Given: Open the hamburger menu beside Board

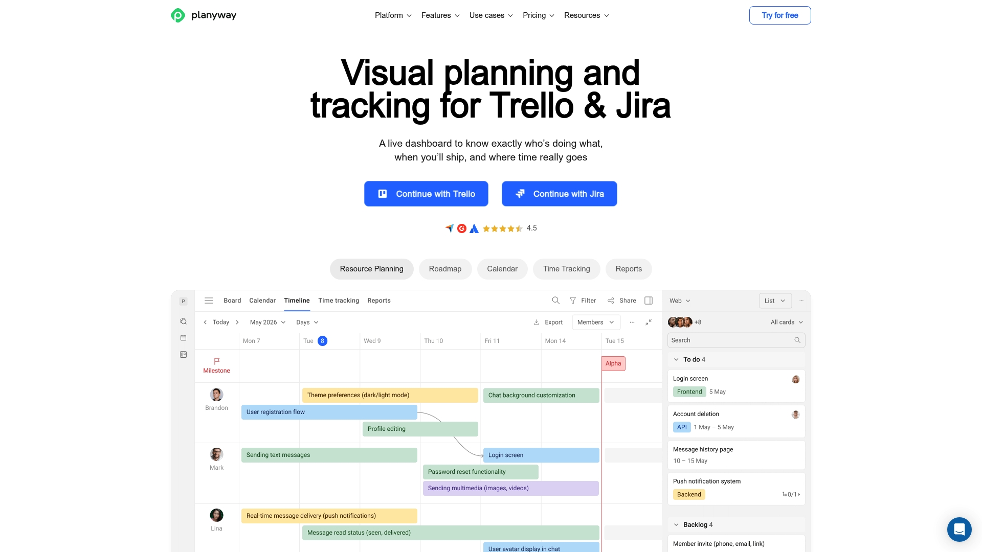Looking at the screenshot, I should 209,301.
